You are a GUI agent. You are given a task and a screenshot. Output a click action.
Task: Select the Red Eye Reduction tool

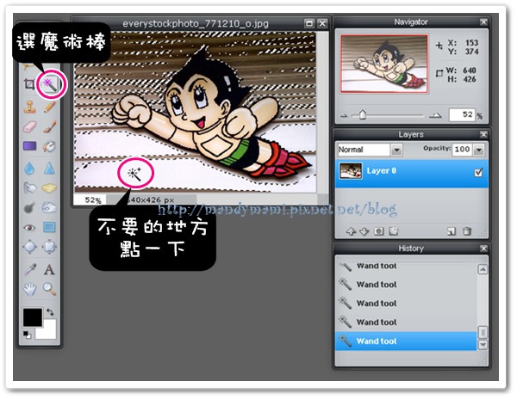tap(29, 227)
